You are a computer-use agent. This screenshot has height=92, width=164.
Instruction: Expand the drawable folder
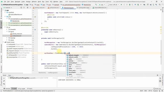click(7, 29)
